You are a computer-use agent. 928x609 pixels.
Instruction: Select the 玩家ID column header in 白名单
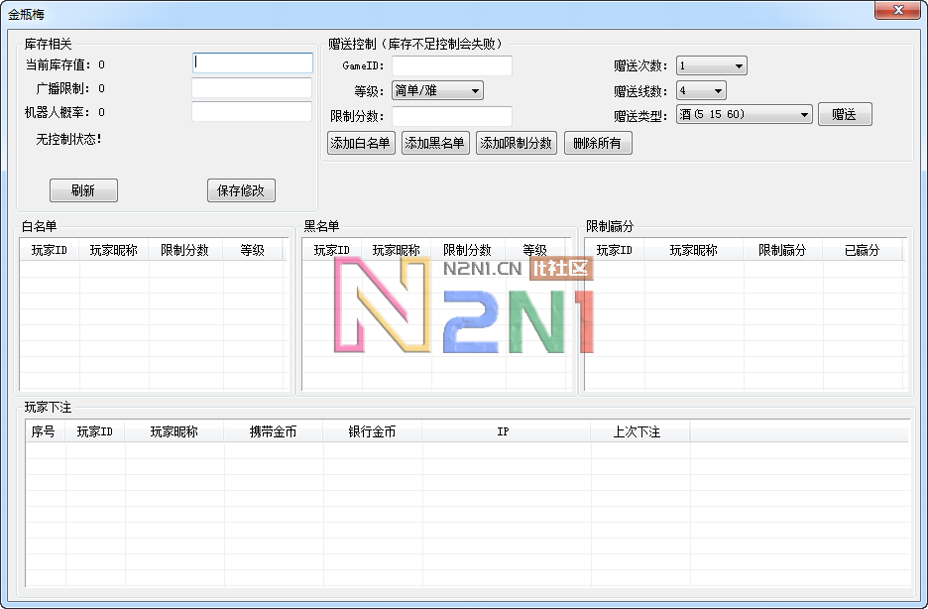click(x=49, y=250)
